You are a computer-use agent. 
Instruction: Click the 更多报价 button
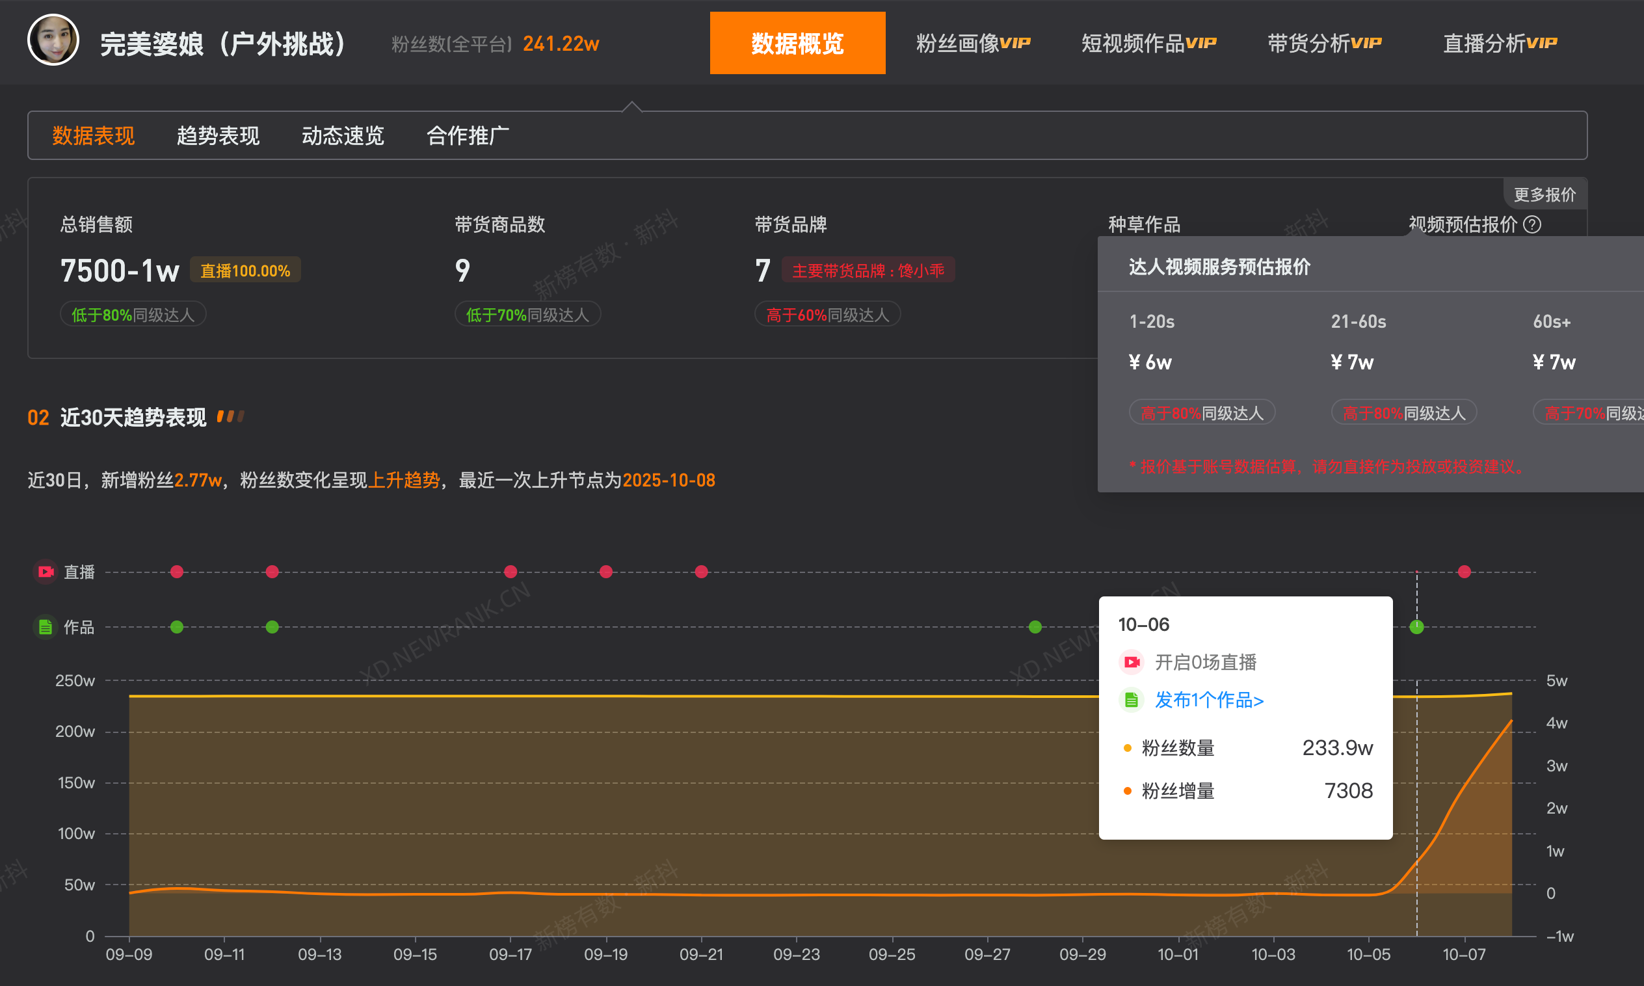tap(1544, 194)
